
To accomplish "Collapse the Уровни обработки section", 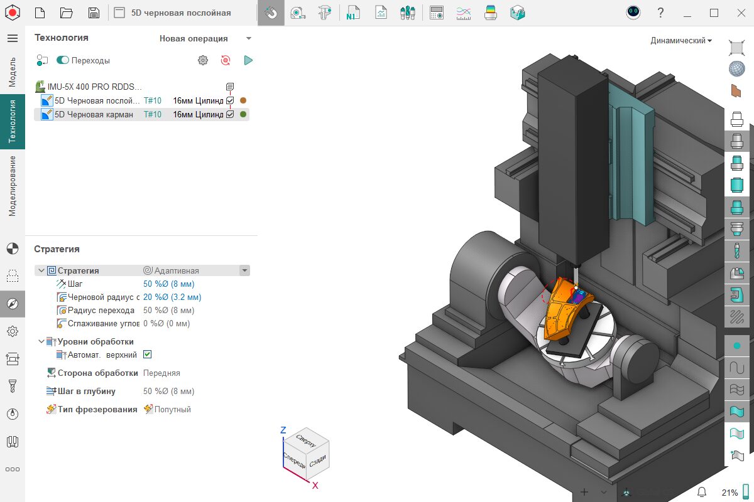I will click(41, 341).
